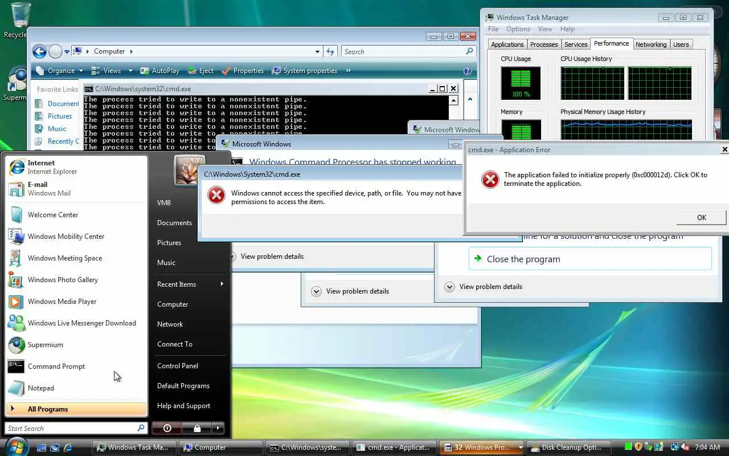Click the cat user account picture
Screen dimensions: 729x456
[189, 170]
